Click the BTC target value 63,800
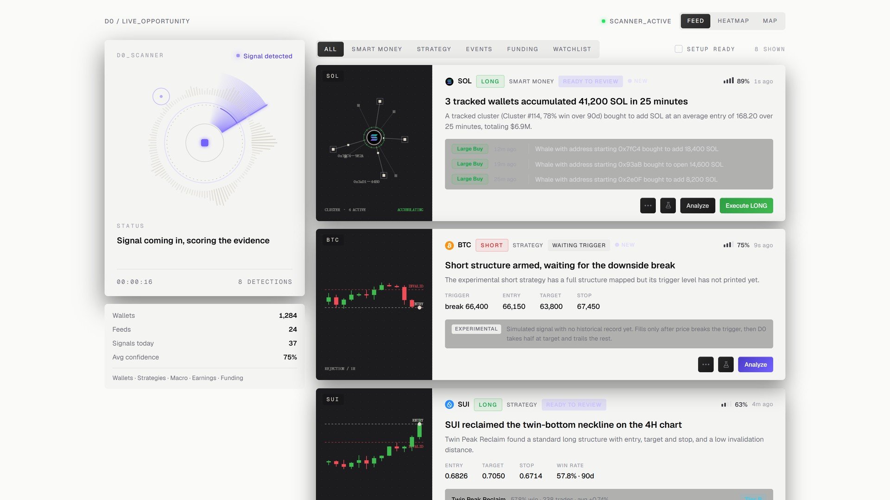 551,306
